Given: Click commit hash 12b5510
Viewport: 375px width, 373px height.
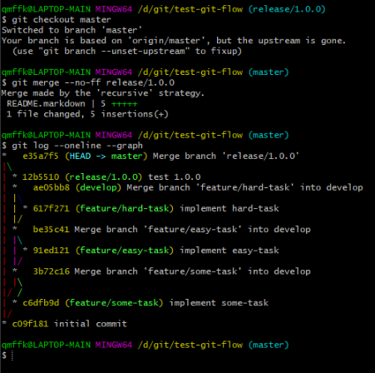Looking at the screenshot, I should [x=41, y=177].
